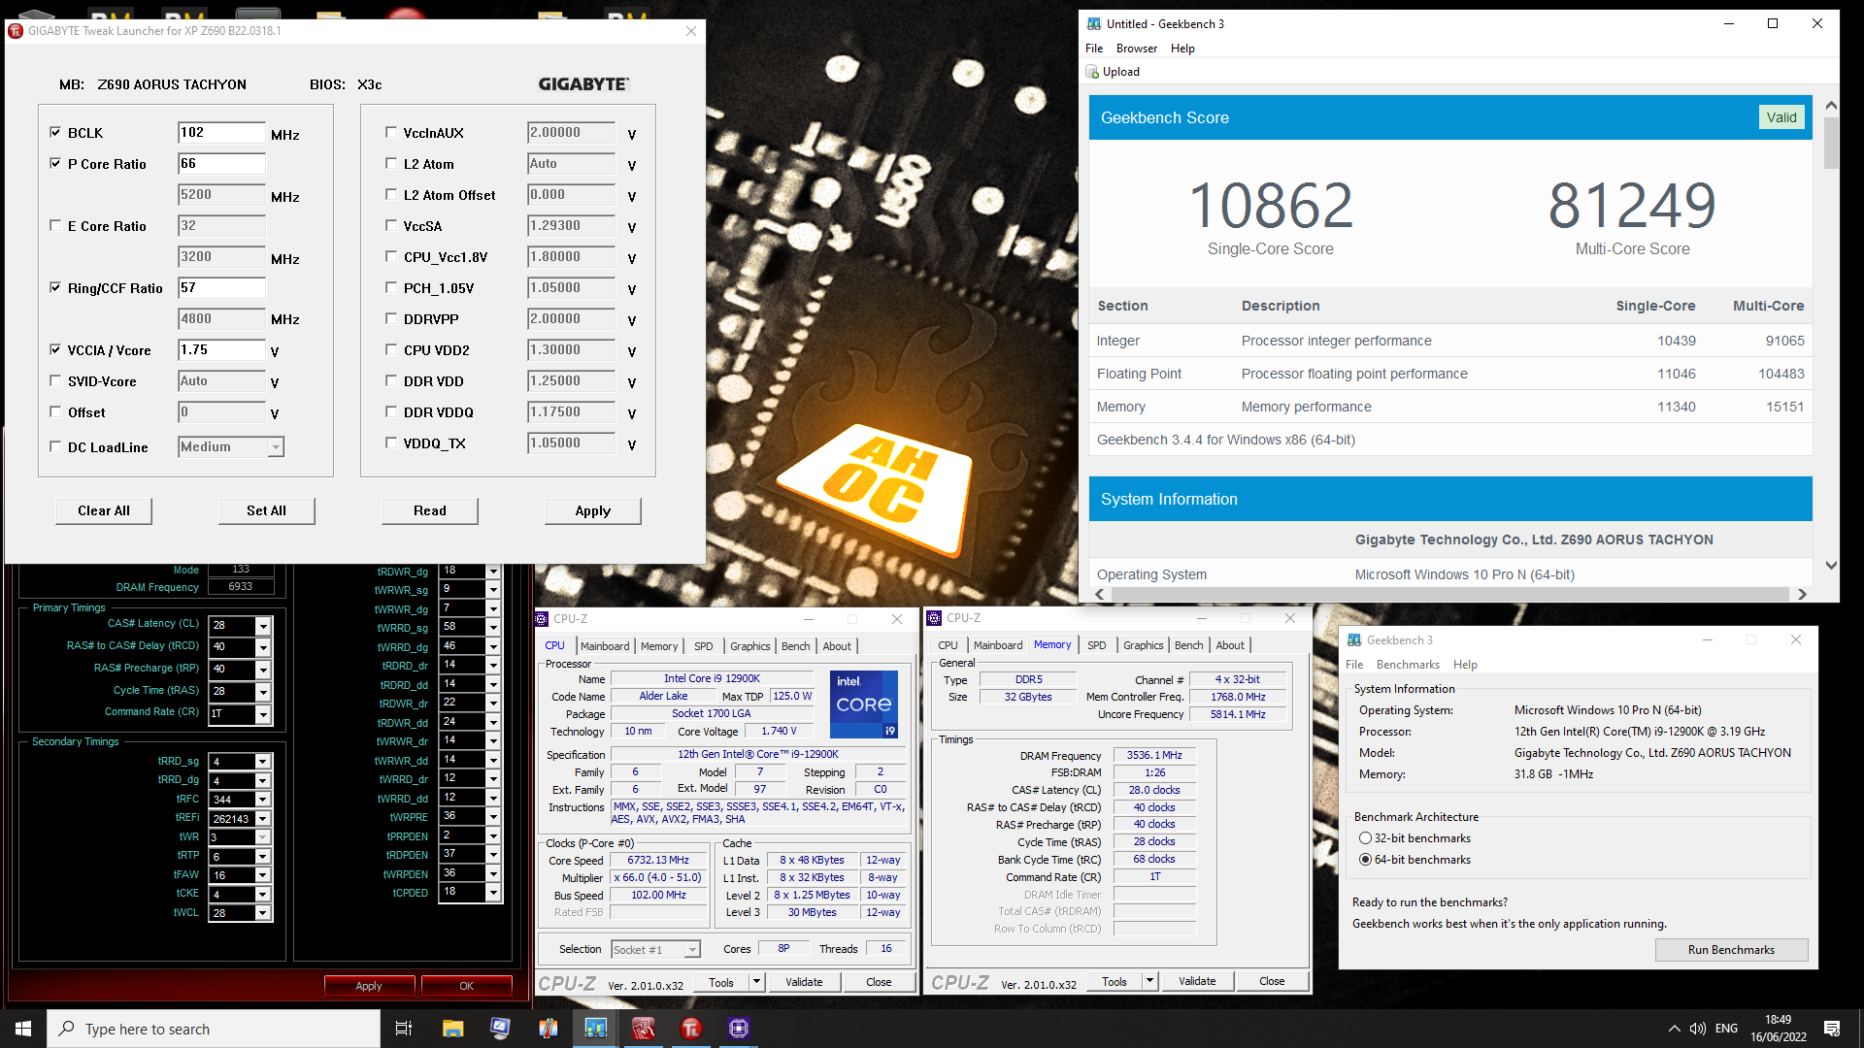Image resolution: width=1864 pixels, height=1048 pixels.
Task: Open the Benchmarks menu in the Geekbench 3 launcher
Action: point(1408,665)
